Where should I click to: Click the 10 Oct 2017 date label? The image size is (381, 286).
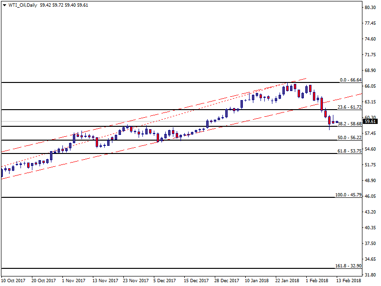[13, 281]
